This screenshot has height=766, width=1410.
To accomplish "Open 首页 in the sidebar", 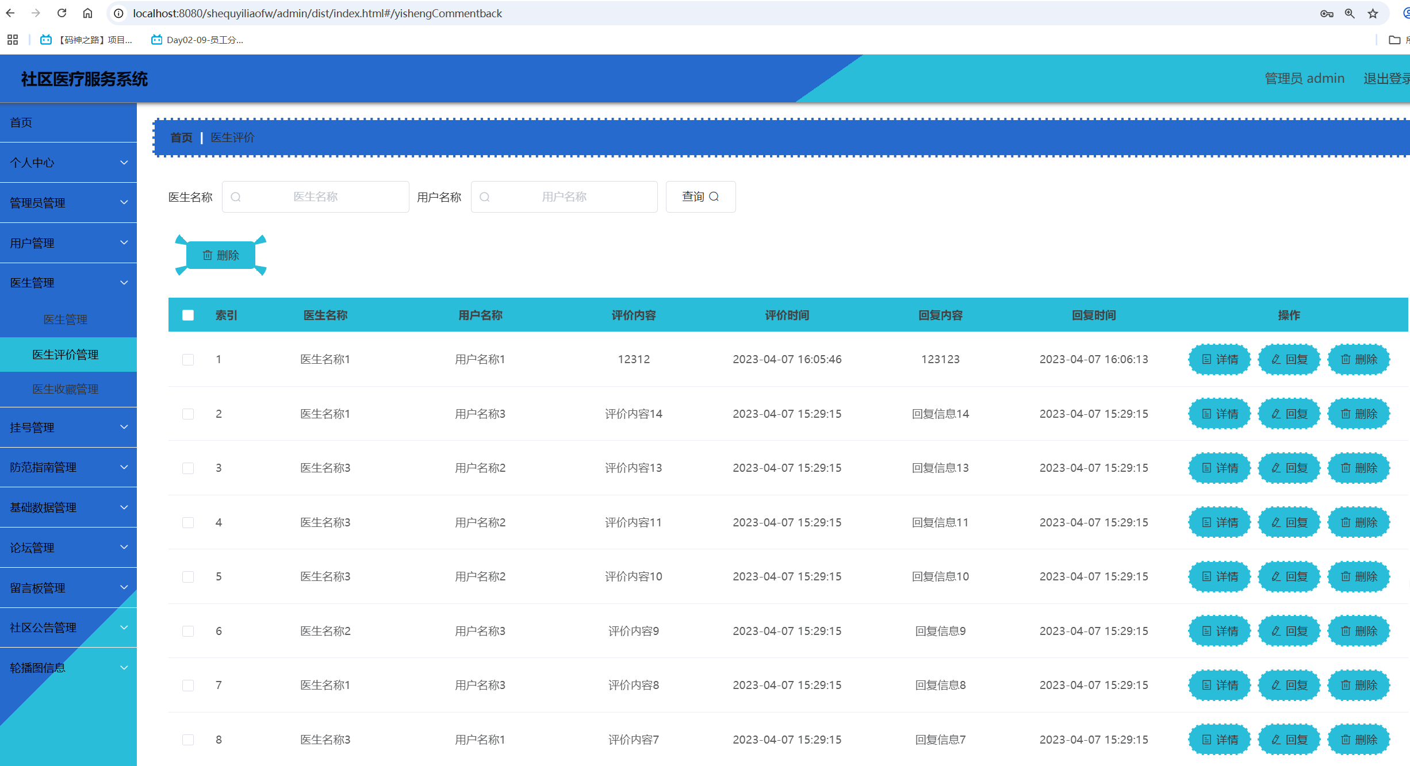I will pyautogui.click(x=68, y=122).
